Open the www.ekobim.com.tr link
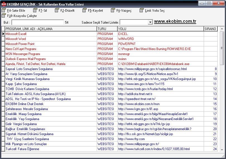226x159 pixels. [x=175, y=21]
